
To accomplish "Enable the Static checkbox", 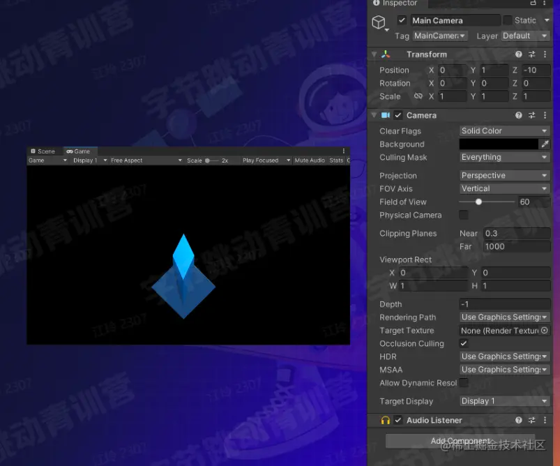I will point(507,20).
